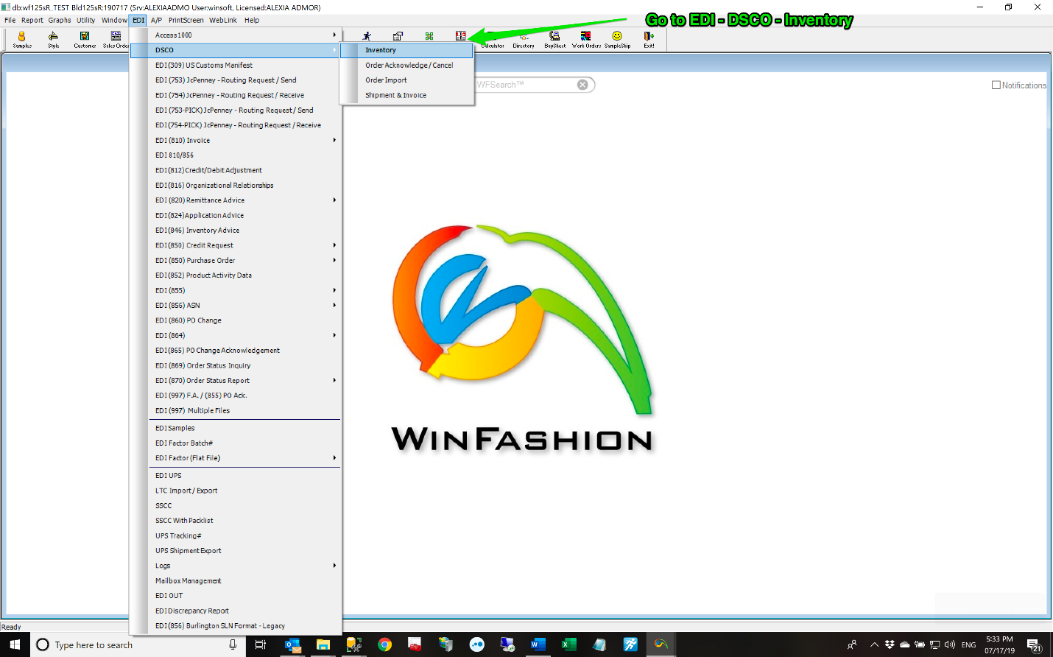Open Outlook from the taskbar
1053x657 pixels.
click(292, 644)
